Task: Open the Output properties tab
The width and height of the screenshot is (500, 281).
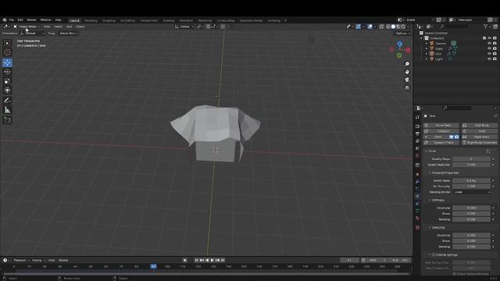Action: pyautogui.click(x=417, y=133)
